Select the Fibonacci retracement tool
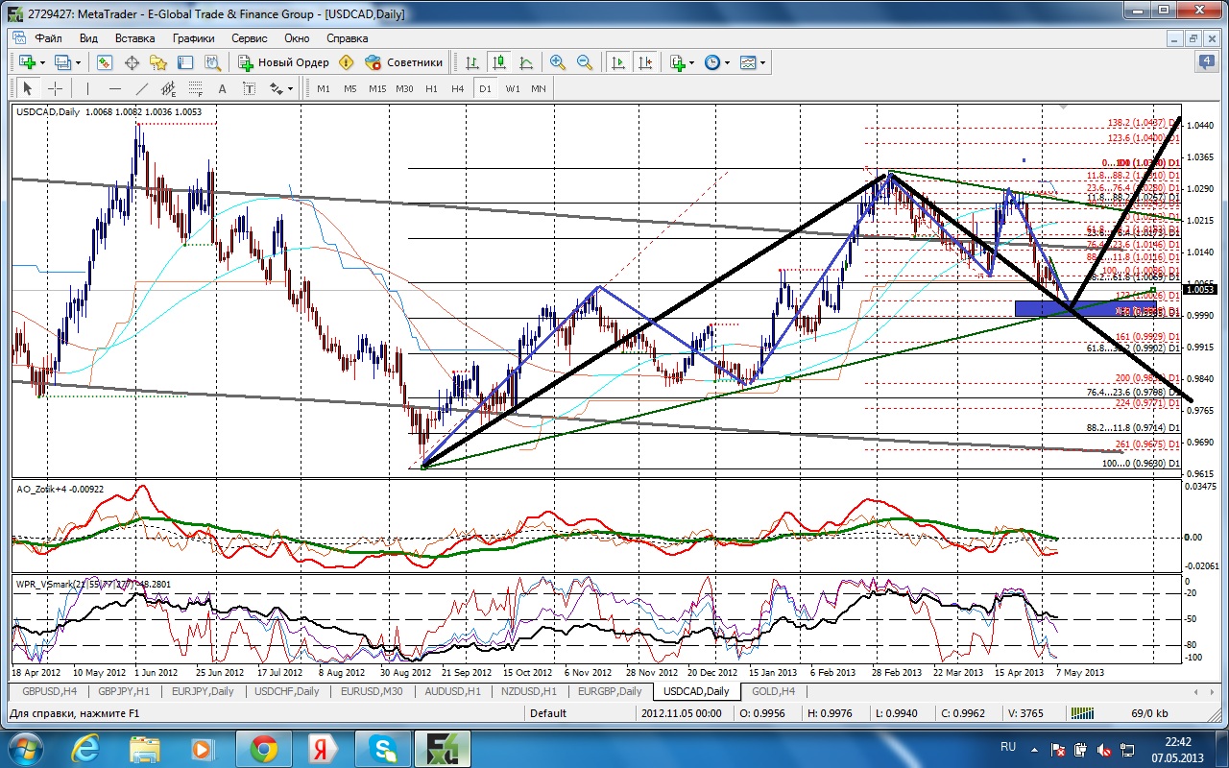 (195, 88)
